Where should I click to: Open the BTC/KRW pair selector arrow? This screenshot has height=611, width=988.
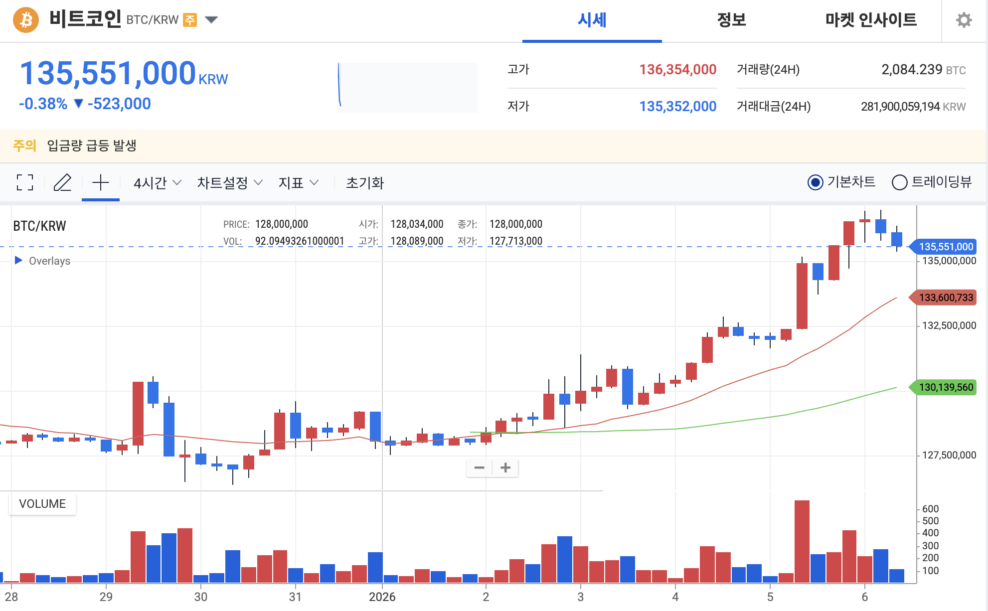click(x=211, y=20)
